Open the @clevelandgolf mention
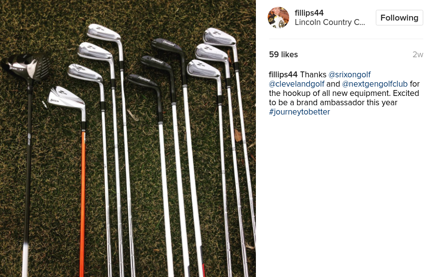The image size is (435, 277). 297,84
